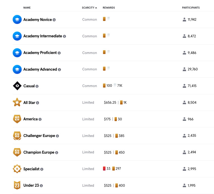Click the PARTICIPANTS column header
The width and height of the screenshot is (214, 194).
[x=191, y=8]
